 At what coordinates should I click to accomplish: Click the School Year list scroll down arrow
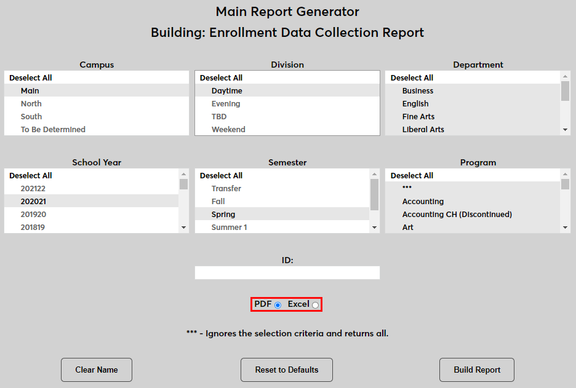(x=183, y=228)
